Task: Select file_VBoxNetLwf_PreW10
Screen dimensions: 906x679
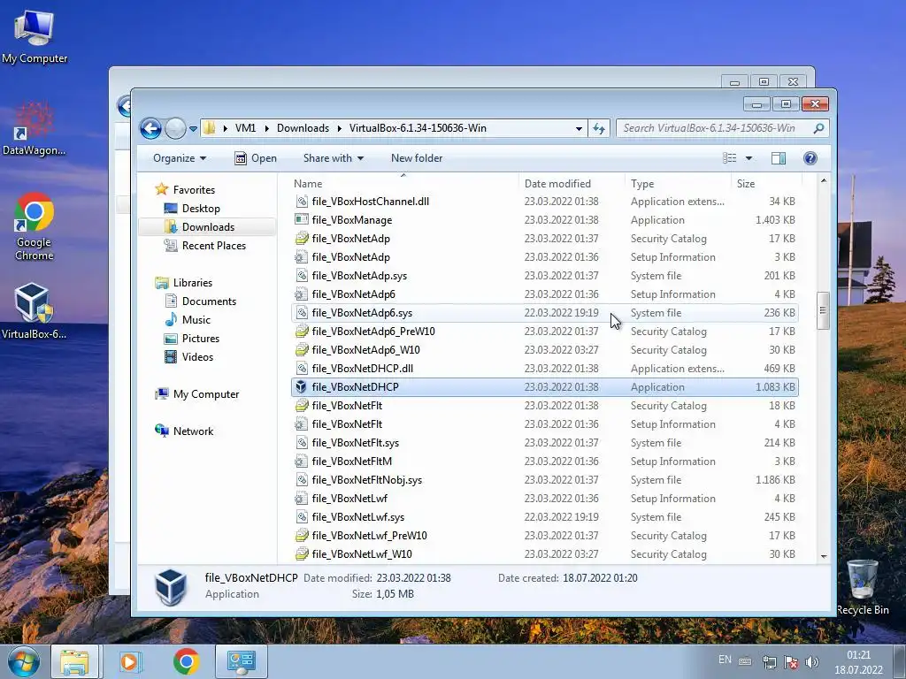Action: click(x=369, y=536)
